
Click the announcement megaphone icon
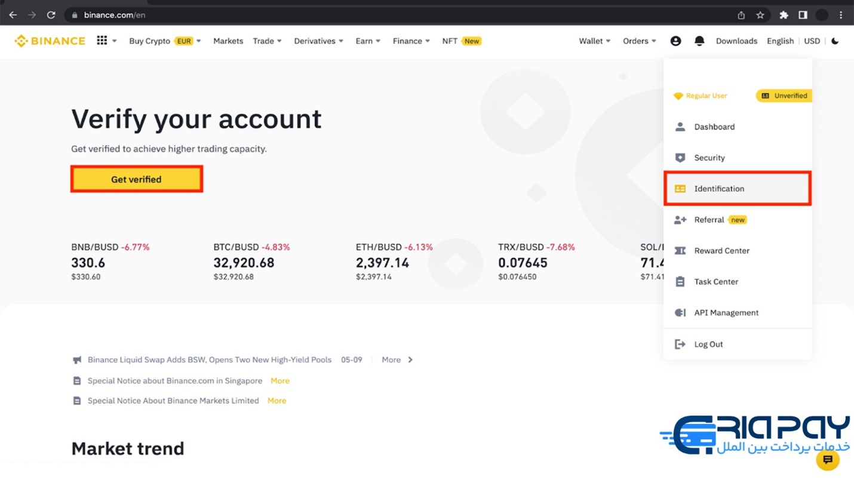(x=76, y=360)
